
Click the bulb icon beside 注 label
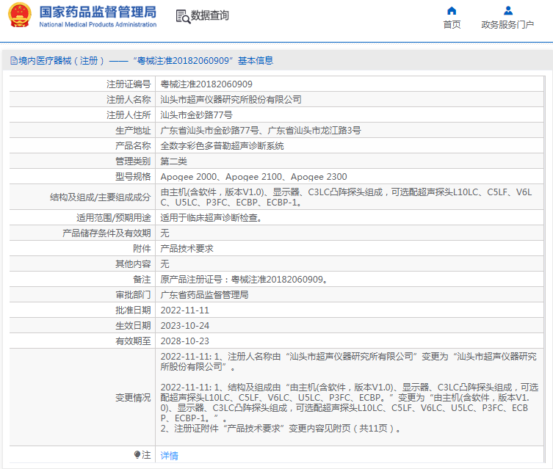coord(137,455)
